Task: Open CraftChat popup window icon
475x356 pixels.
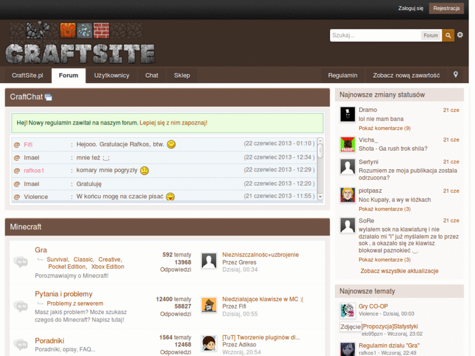Action: (49, 97)
